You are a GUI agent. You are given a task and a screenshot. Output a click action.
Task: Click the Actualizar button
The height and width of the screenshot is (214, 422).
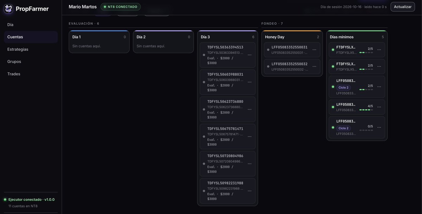click(x=403, y=7)
